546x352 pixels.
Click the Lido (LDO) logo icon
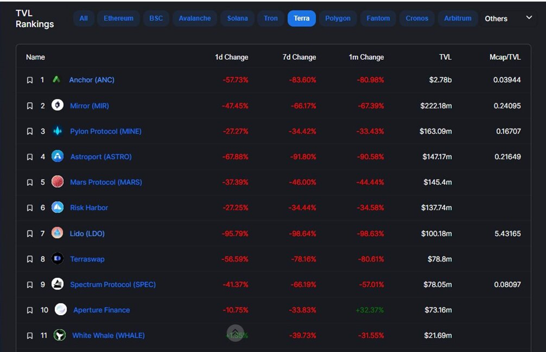57,233
